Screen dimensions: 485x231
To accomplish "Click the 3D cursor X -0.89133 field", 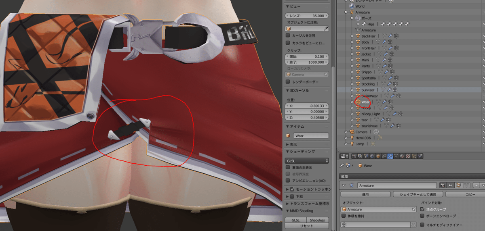I will coord(307,105).
